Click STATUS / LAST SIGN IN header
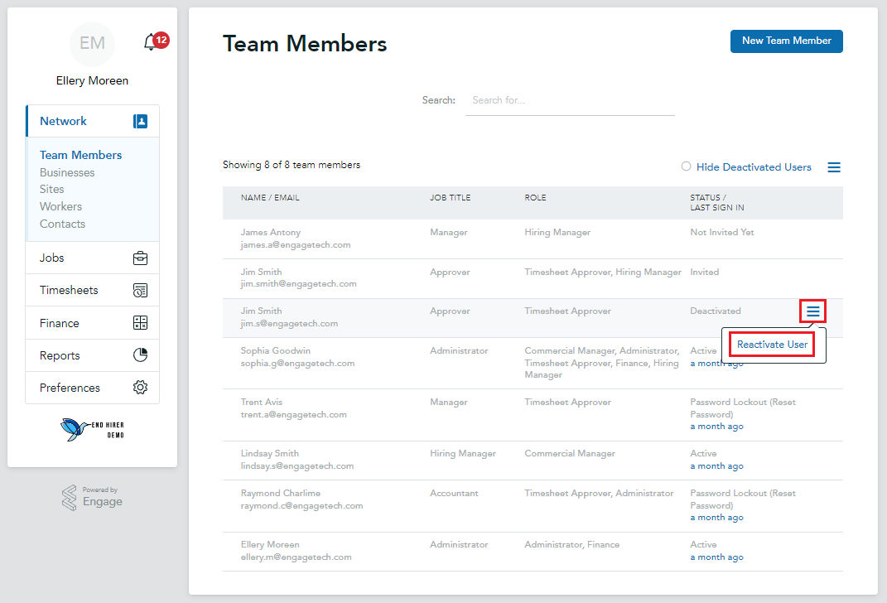The width and height of the screenshot is (887, 603). coord(717,202)
